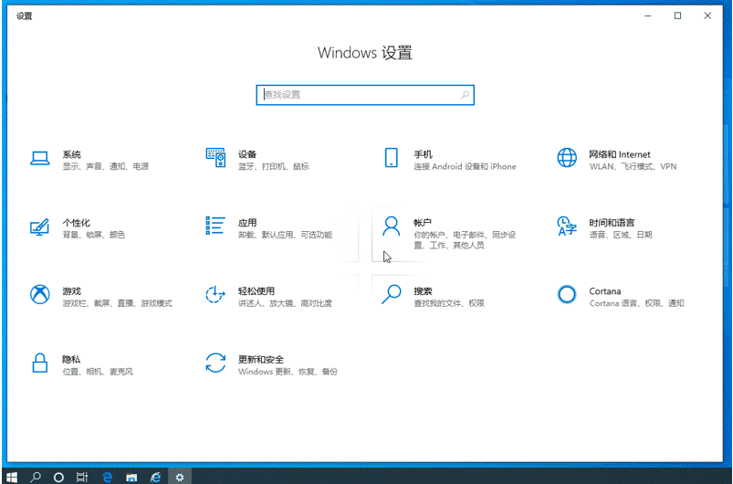Open the 手机 phone icon
The image size is (733, 484).
392,158
